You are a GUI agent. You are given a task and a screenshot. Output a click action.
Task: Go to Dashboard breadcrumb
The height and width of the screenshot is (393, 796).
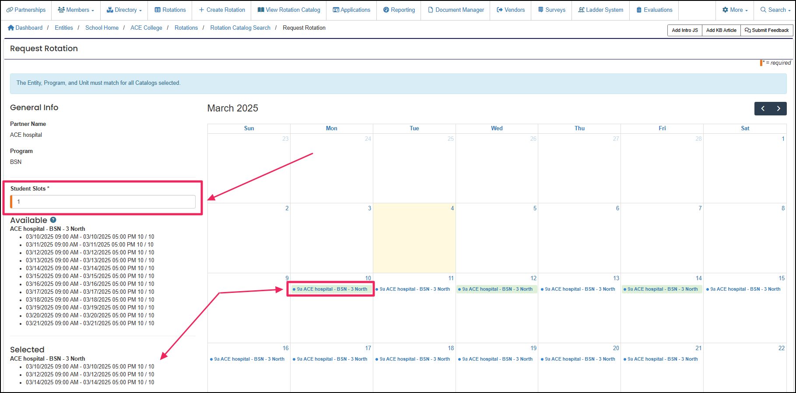click(x=25, y=28)
